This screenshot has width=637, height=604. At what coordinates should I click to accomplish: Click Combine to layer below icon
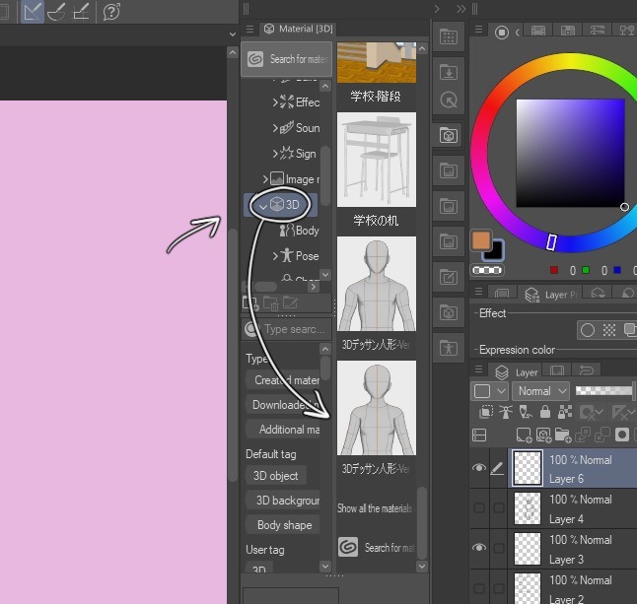[x=602, y=435]
